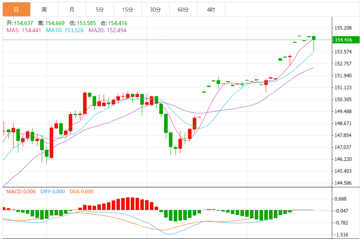Viewport: 362px width, 239px height.
Task: Click the closing price 154.416 readout at top
Action: click(118, 23)
